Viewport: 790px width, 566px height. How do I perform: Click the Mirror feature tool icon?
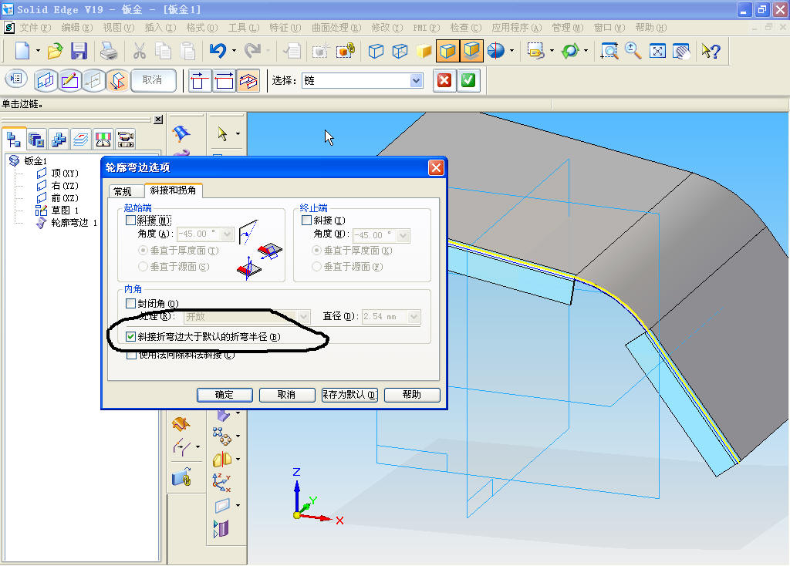222,460
